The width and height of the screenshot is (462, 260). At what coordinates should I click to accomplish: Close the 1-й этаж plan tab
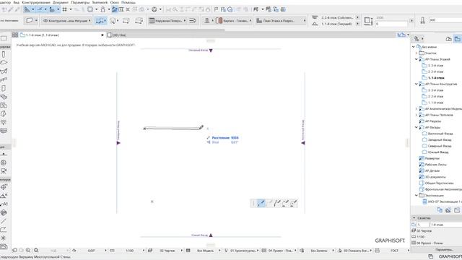pos(103,35)
